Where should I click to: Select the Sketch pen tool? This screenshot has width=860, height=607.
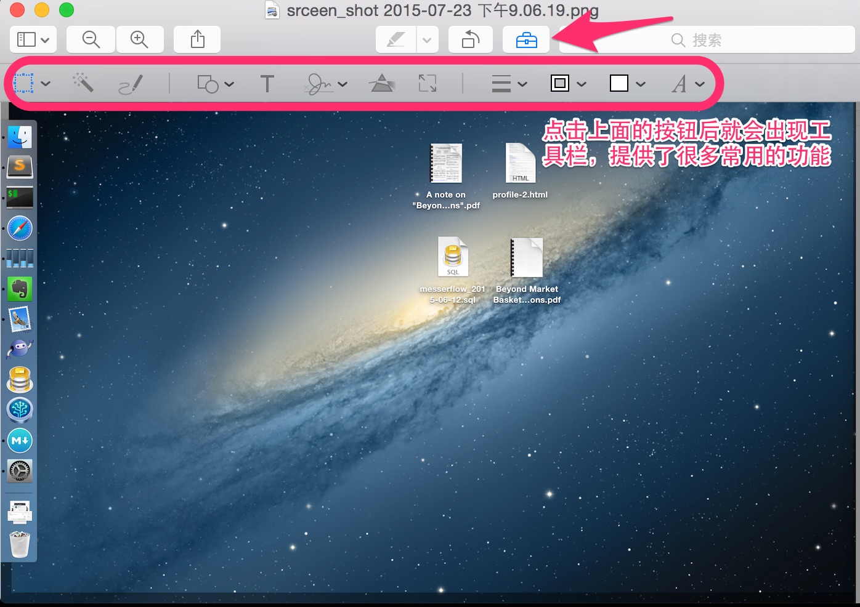[131, 84]
